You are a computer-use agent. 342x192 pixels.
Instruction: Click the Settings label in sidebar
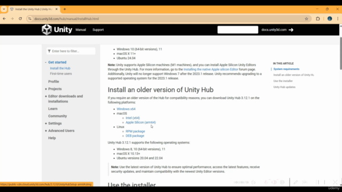pos(55,123)
